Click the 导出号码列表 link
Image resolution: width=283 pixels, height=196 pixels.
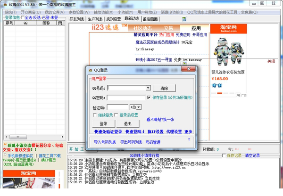(131, 142)
